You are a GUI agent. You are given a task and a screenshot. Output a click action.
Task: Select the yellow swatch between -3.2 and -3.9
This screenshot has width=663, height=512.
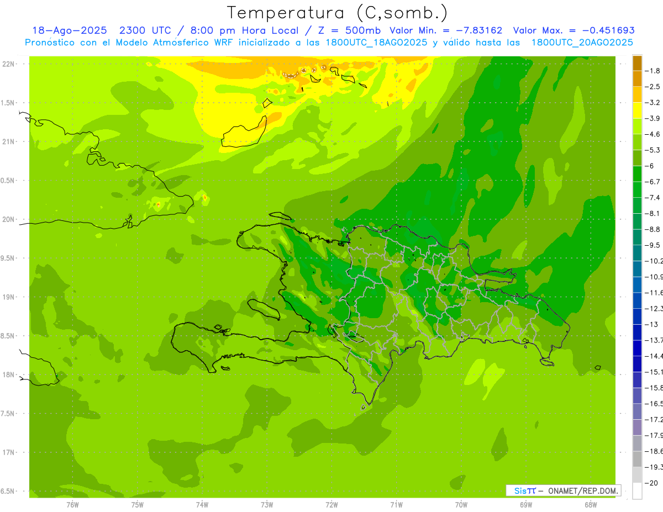[637, 110]
